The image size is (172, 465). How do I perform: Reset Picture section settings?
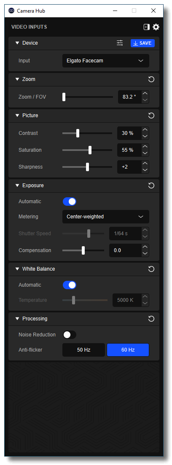151,116
